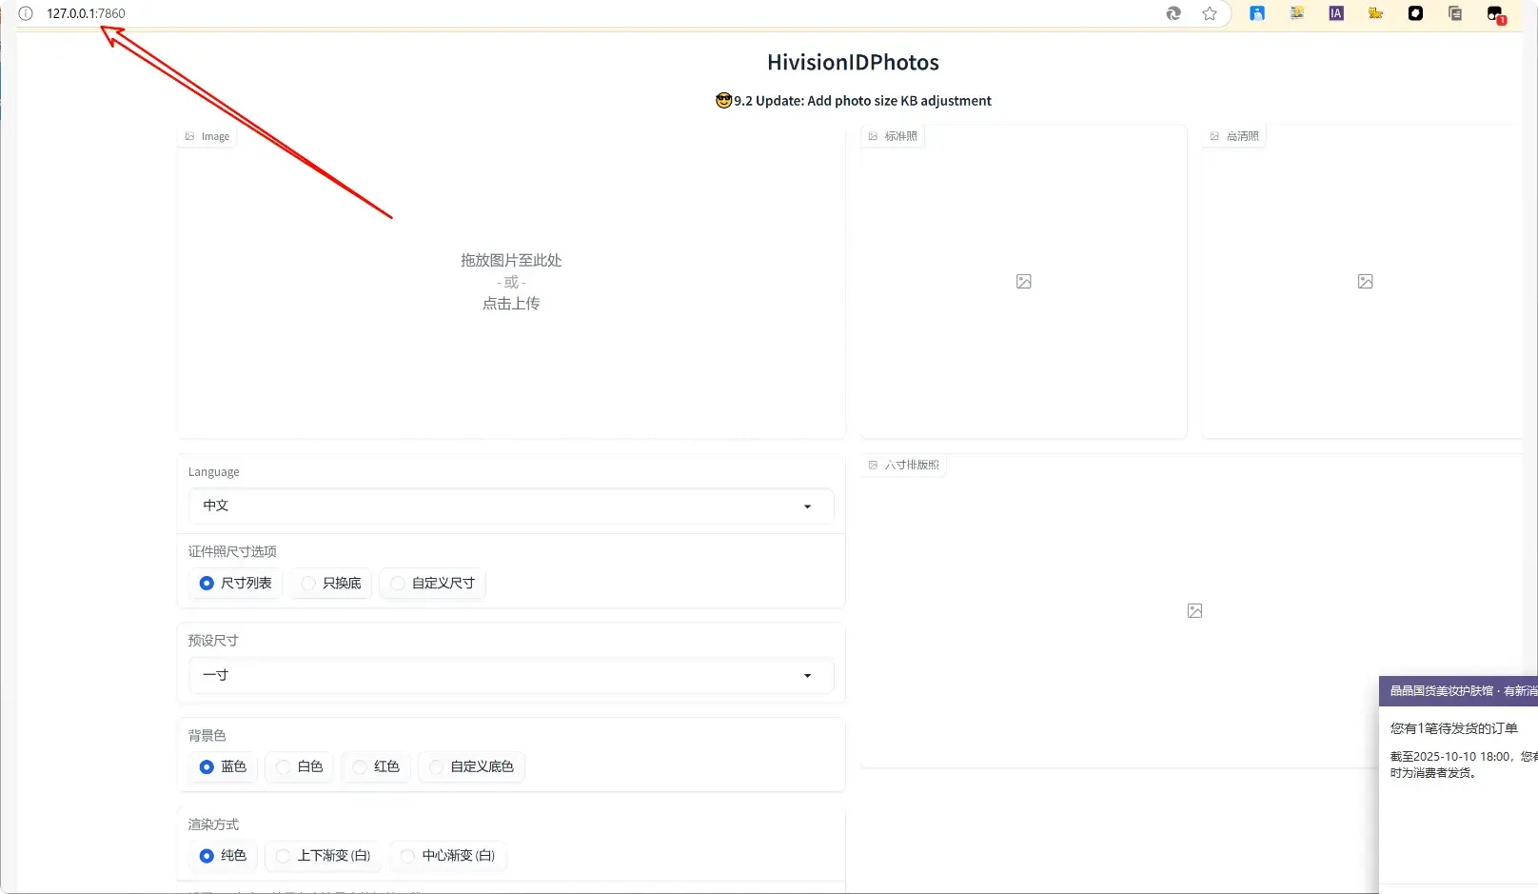Choose 白色 as the background color
Image resolution: width=1538 pixels, height=894 pixels.
click(284, 767)
